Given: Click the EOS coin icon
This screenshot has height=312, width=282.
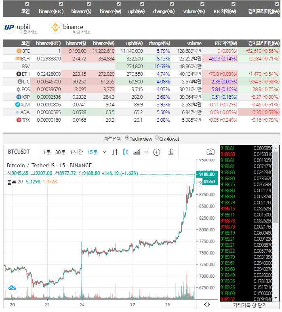Looking at the screenshot, I should [19, 89].
